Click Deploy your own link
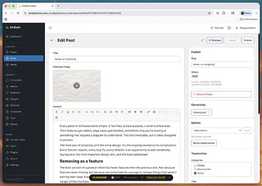Viewport: 262px width, 186px height. point(156,177)
